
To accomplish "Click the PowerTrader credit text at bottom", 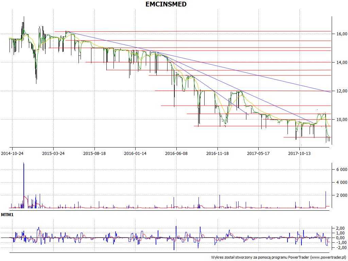I will pos(279,258).
